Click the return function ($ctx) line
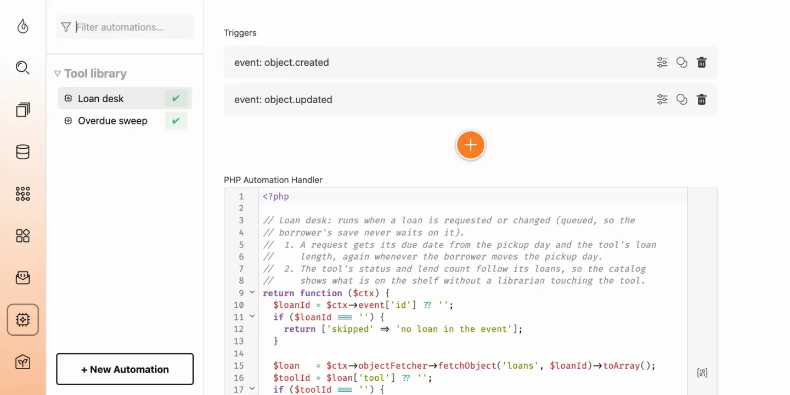Viewport: 790px width, 395px height. pyautogui.click(x=326, y=293)
